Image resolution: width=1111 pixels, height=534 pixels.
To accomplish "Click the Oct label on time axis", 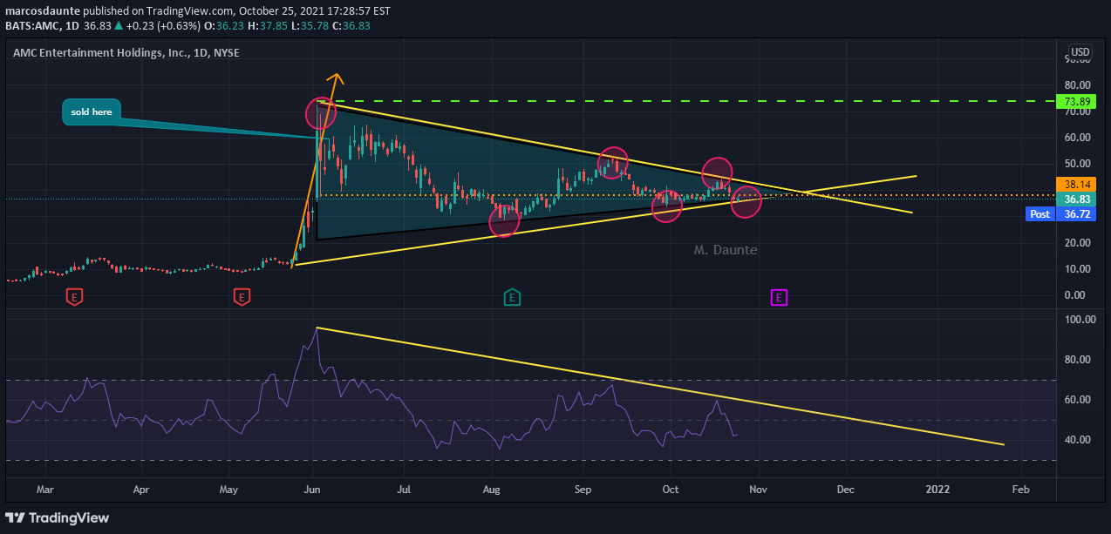I will (671, 490).
